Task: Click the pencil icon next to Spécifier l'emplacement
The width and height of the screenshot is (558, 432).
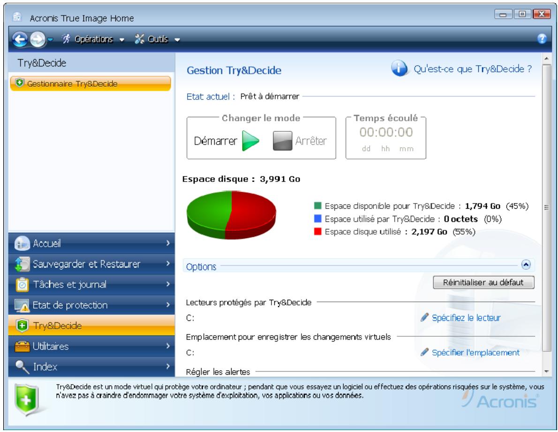Action: point(424,352)
